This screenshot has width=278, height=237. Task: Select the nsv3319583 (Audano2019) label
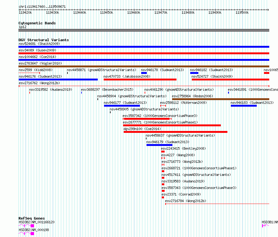pyautogui.click(x=183, y=181)
